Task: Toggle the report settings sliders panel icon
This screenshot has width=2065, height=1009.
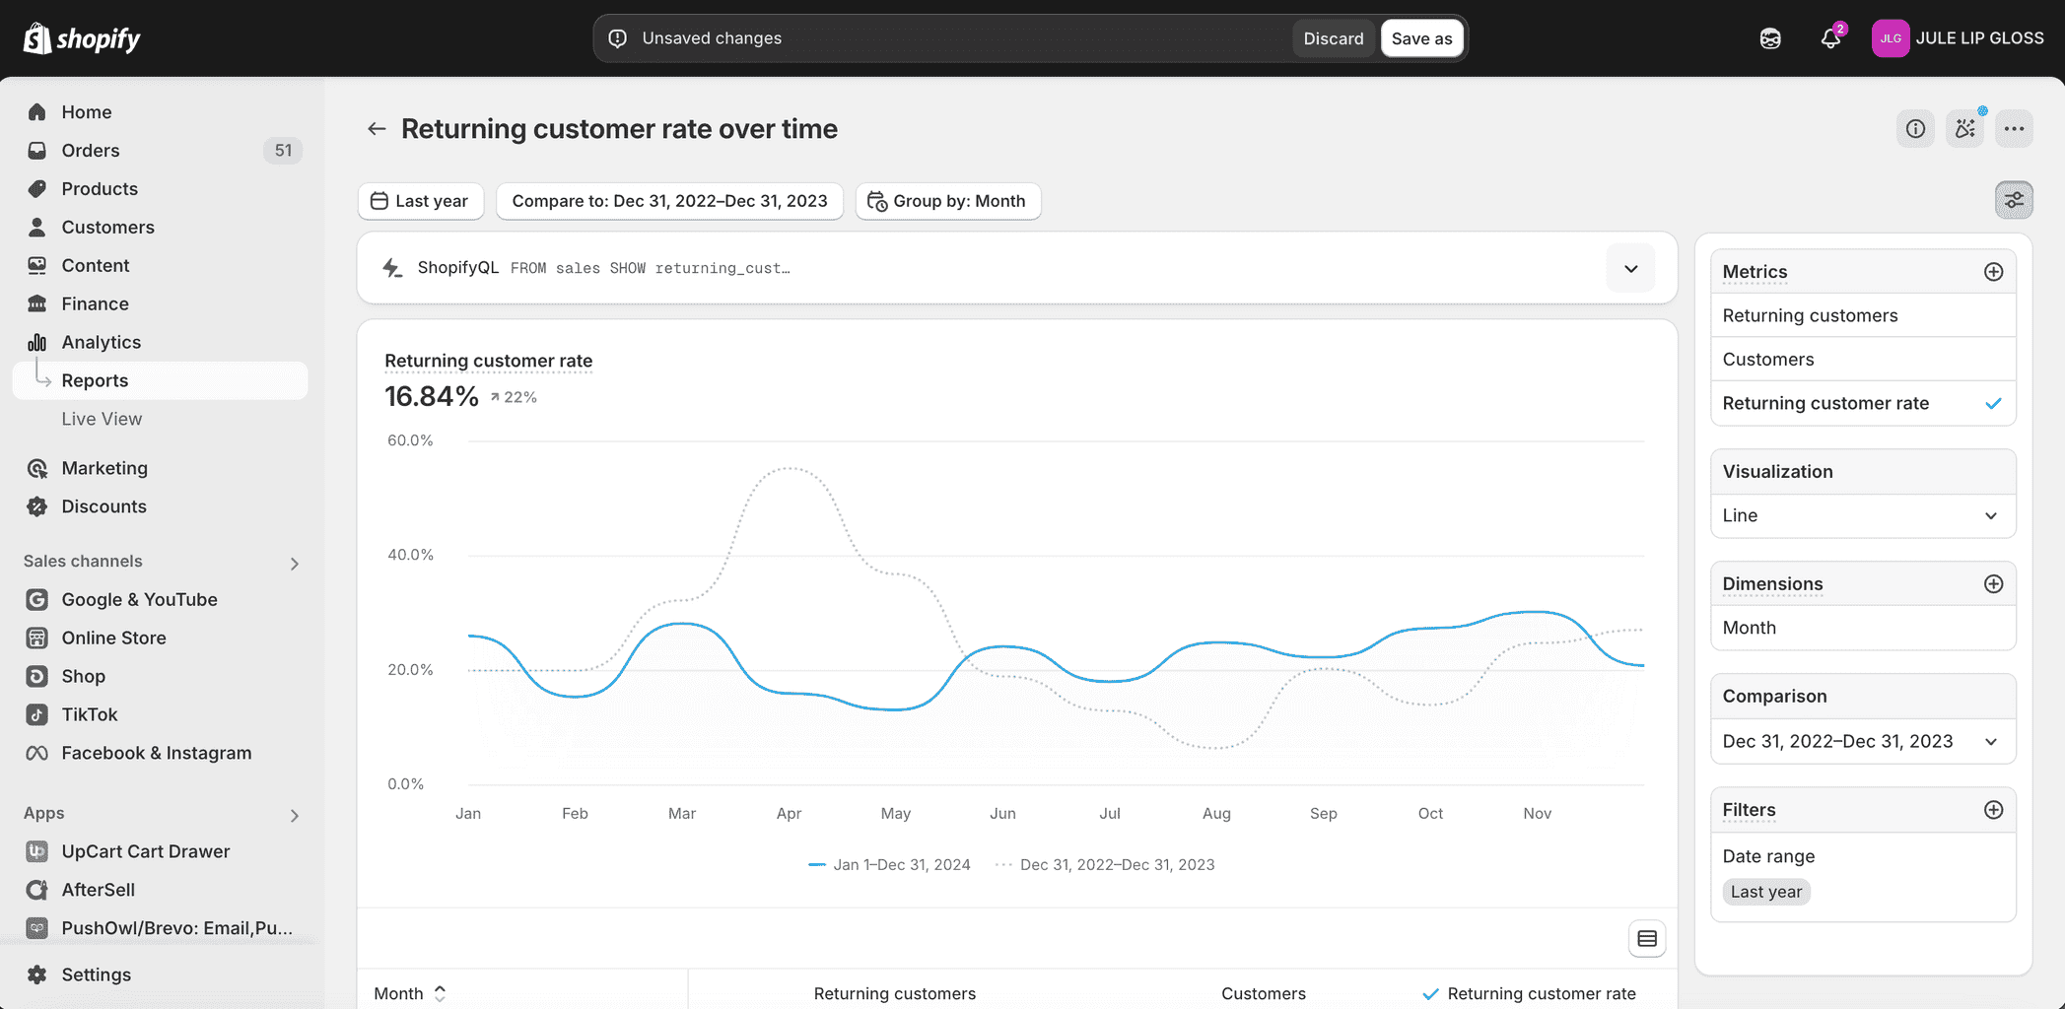Action: pyautogui.click(x=2014, y=200)
